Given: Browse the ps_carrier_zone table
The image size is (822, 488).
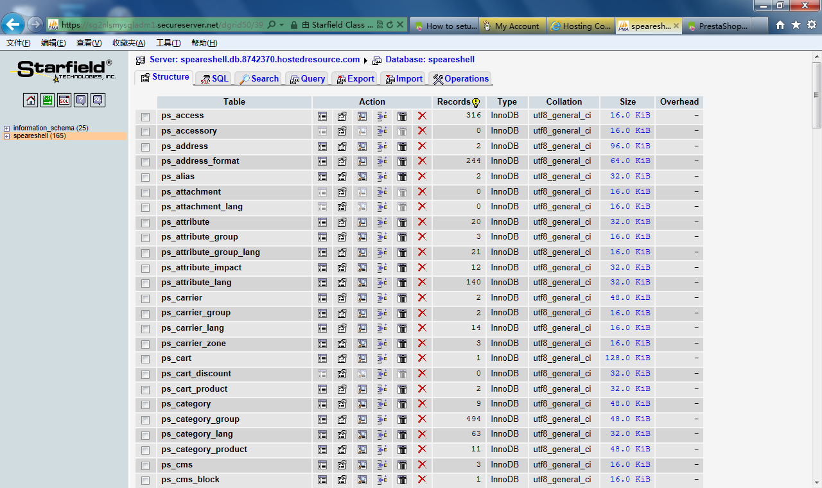Looking at the screenshot, I should [x=322, y=344].
